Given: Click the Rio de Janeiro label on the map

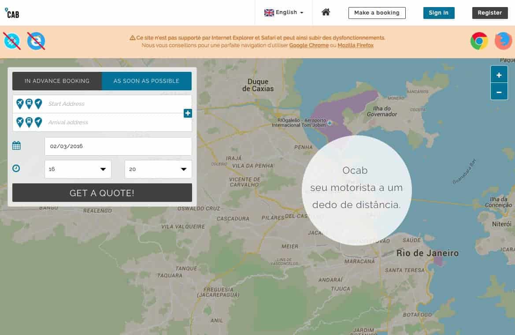Looking at the screenshot, I should (x=427, y=253).
